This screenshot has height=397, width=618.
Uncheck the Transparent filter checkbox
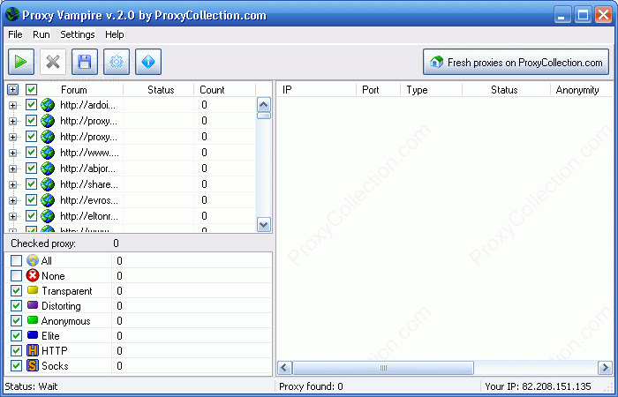tap(16, 290)
